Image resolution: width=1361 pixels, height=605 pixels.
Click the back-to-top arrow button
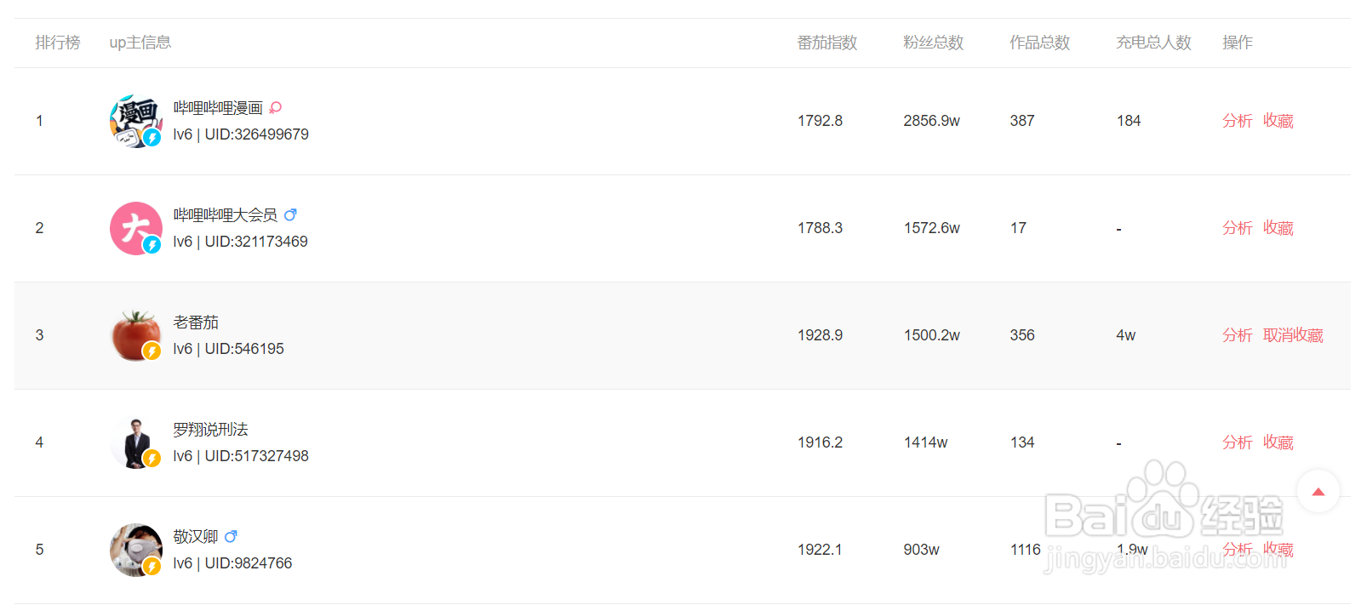click(x=1318, y=491)
